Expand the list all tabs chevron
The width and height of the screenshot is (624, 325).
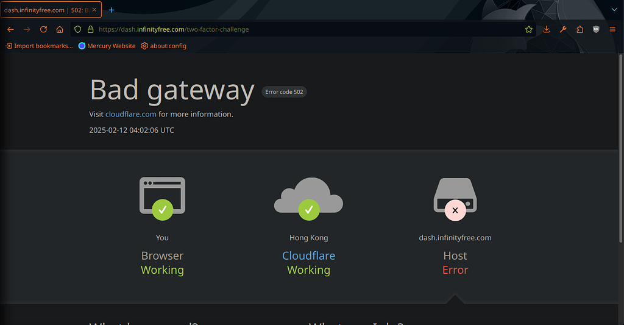(614, 10)
